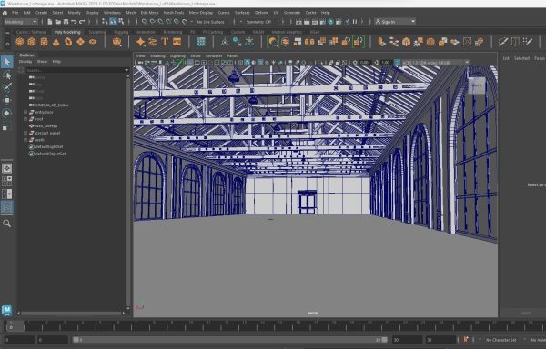546x349 pixels.
Task: Click the current frame marker on timeline
Action: pos(15,326)
